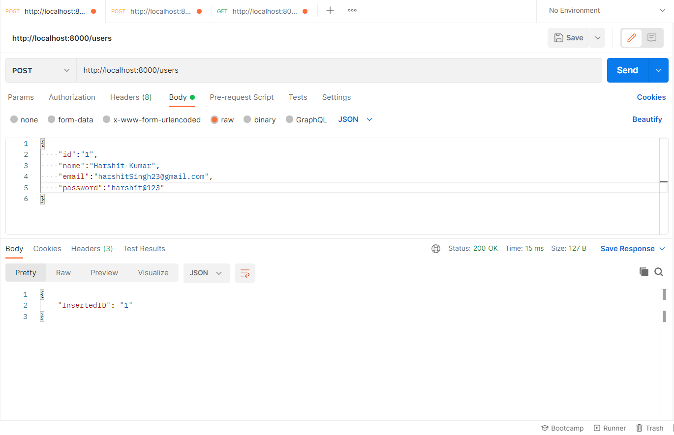The width and height of the screenshot is (674, 435).
Task: Launch the Collection Runner
Action: [x=610, y=428]
